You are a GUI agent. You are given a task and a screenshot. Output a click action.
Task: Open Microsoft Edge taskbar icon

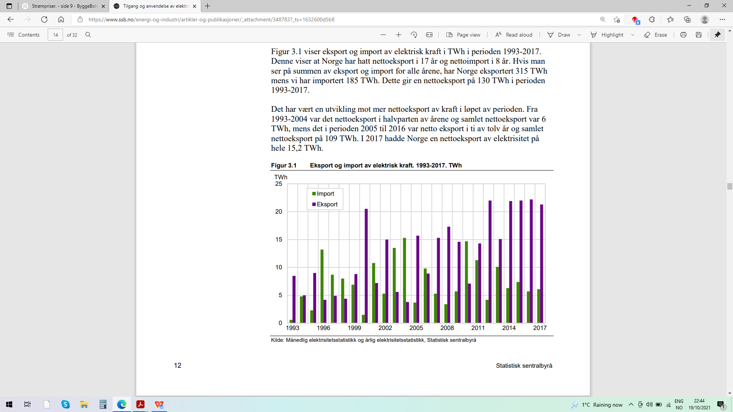pyautogui.click(x=122, y=404)
